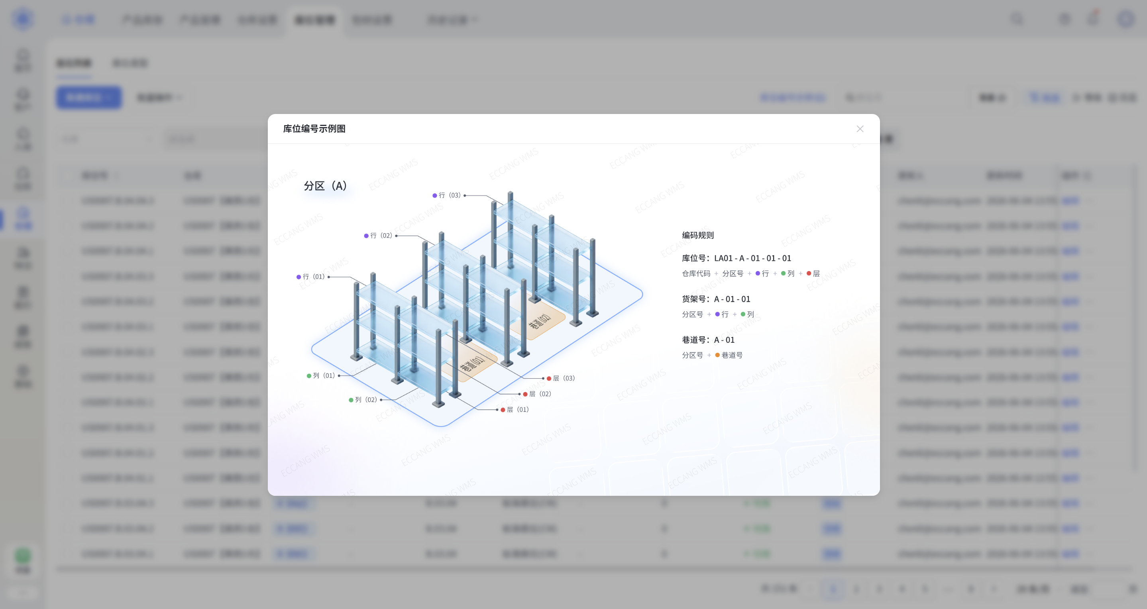The height and width of the screenshot is (609, 1147).
Task: Click the red-dotted 层 legend under 库位号
Action: click(813, 273)
